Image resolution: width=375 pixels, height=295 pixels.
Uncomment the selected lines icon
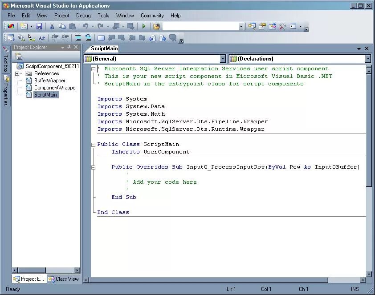88,38
